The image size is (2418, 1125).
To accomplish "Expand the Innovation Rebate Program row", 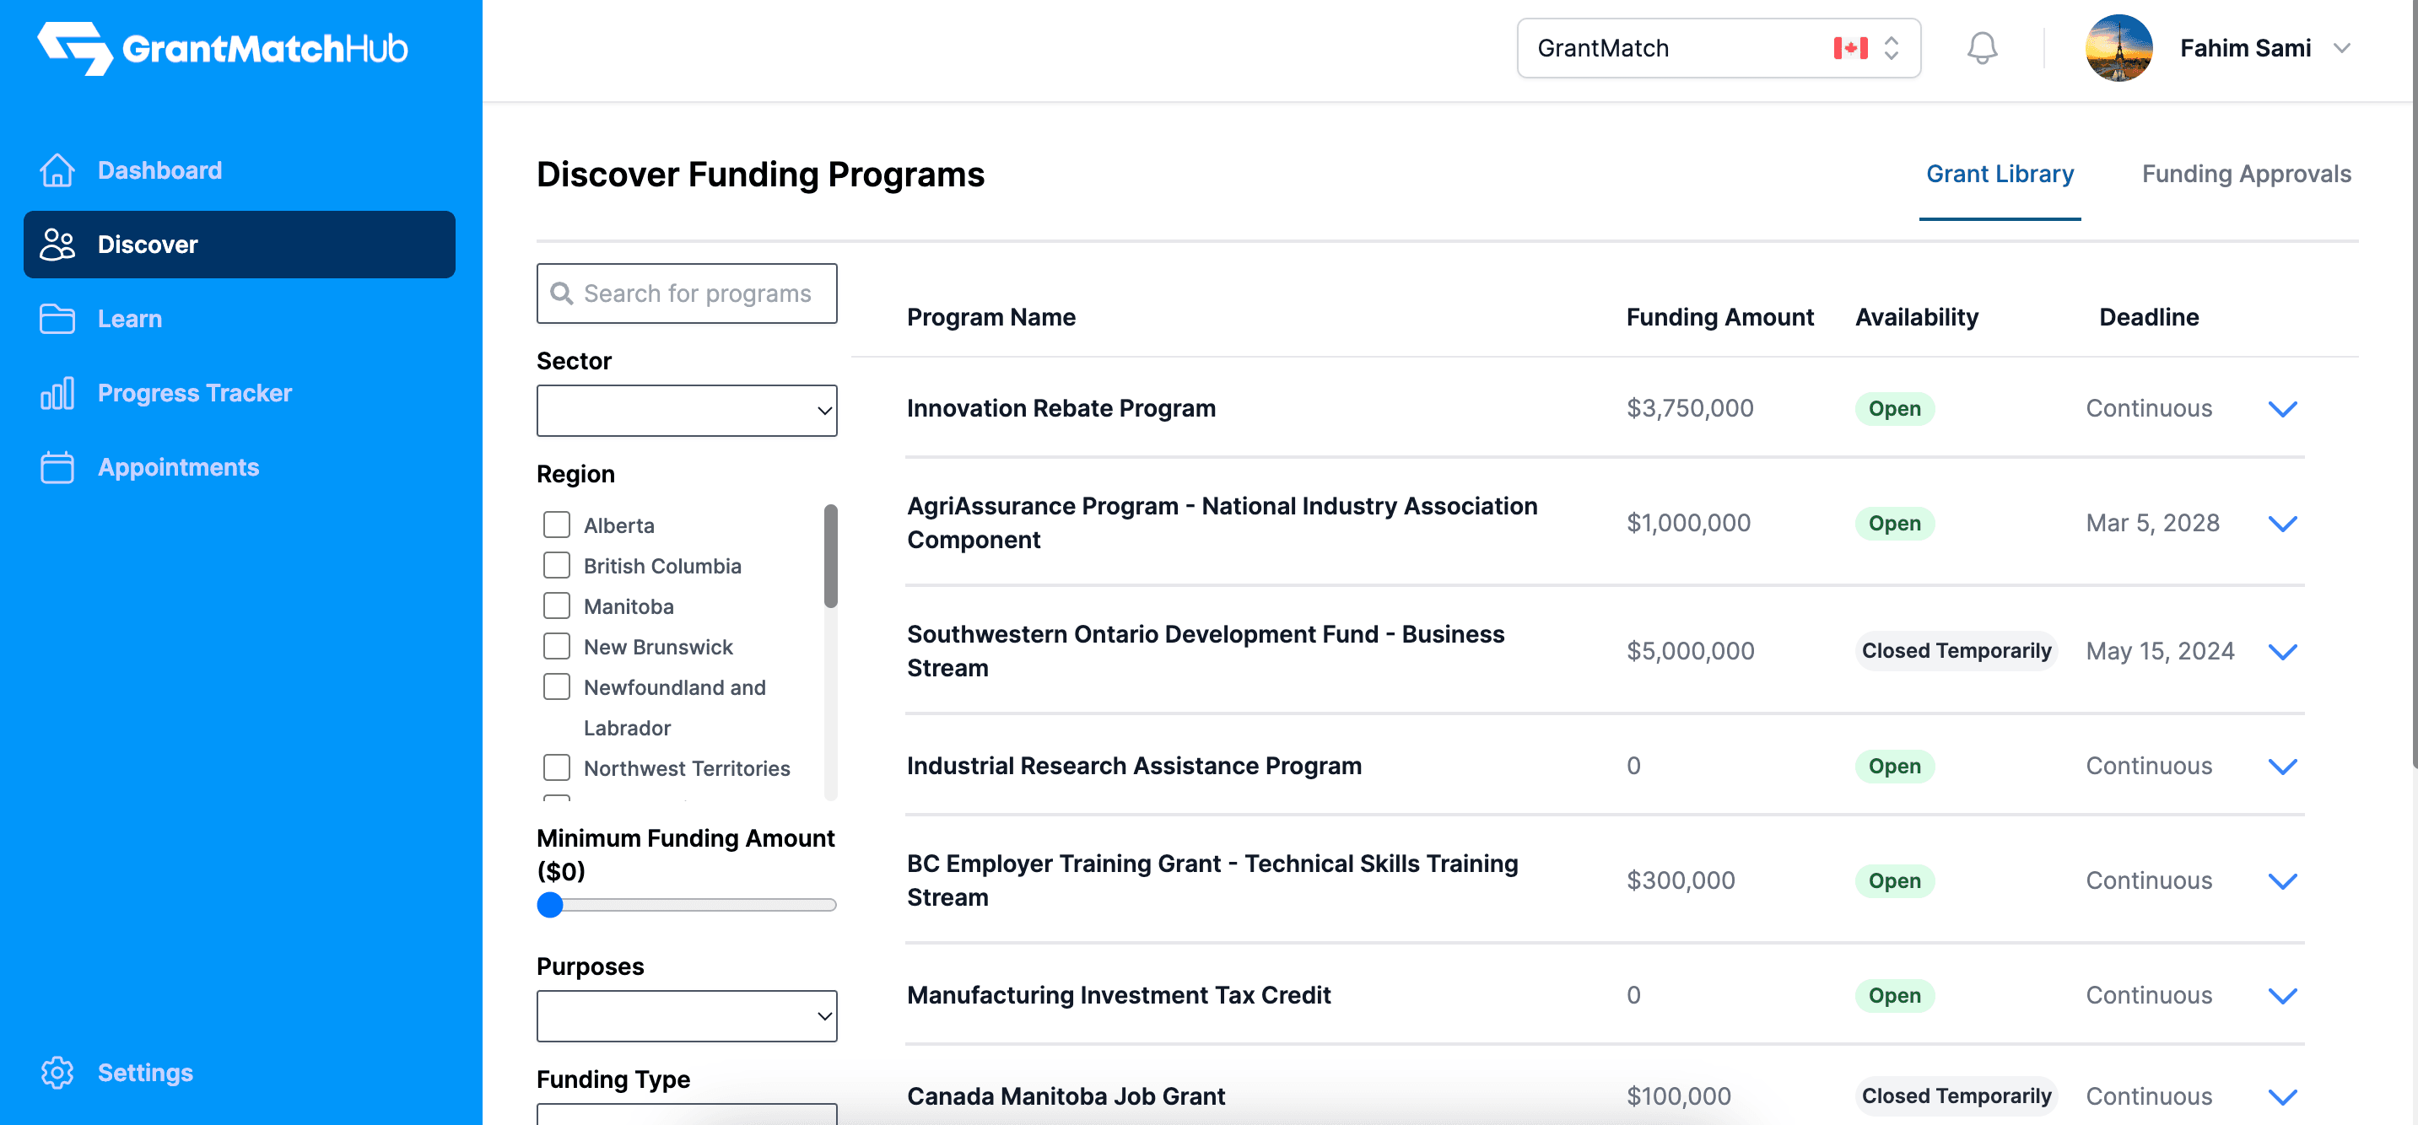I will coord(2282,409).
